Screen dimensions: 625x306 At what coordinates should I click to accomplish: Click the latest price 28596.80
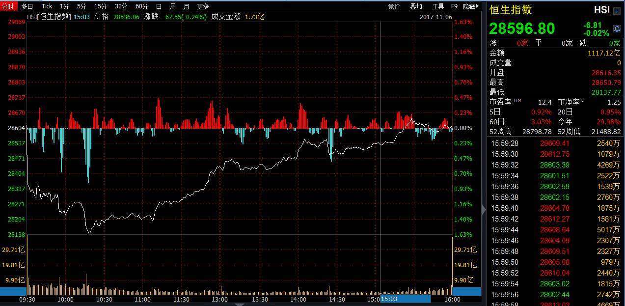(522, 28)
